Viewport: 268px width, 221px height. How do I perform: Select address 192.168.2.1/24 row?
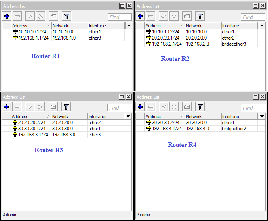tap(200, 44)
